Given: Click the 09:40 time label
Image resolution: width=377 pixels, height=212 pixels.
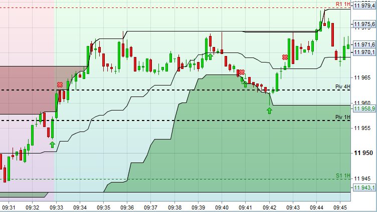Looking at the screenshot, I should point(222,207).
